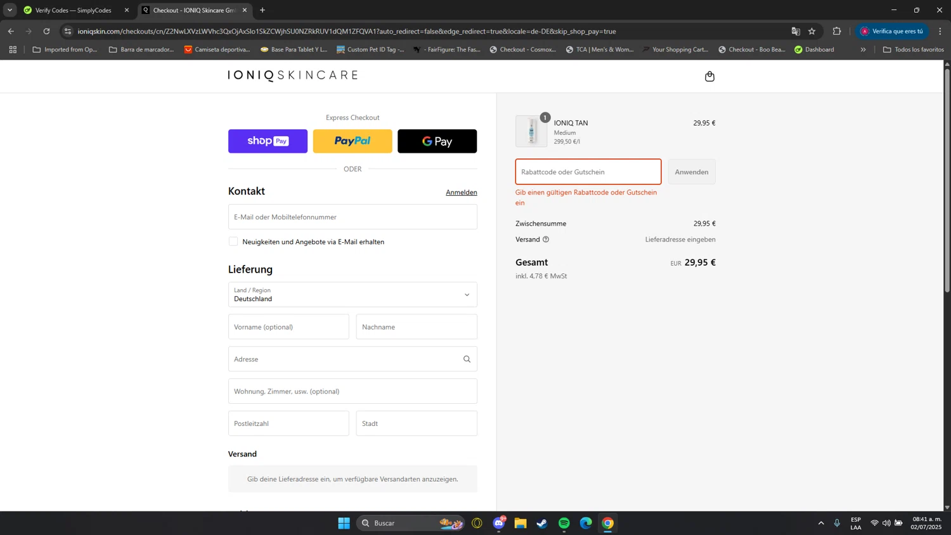Click the Anmelden login link

click(462, 192)
